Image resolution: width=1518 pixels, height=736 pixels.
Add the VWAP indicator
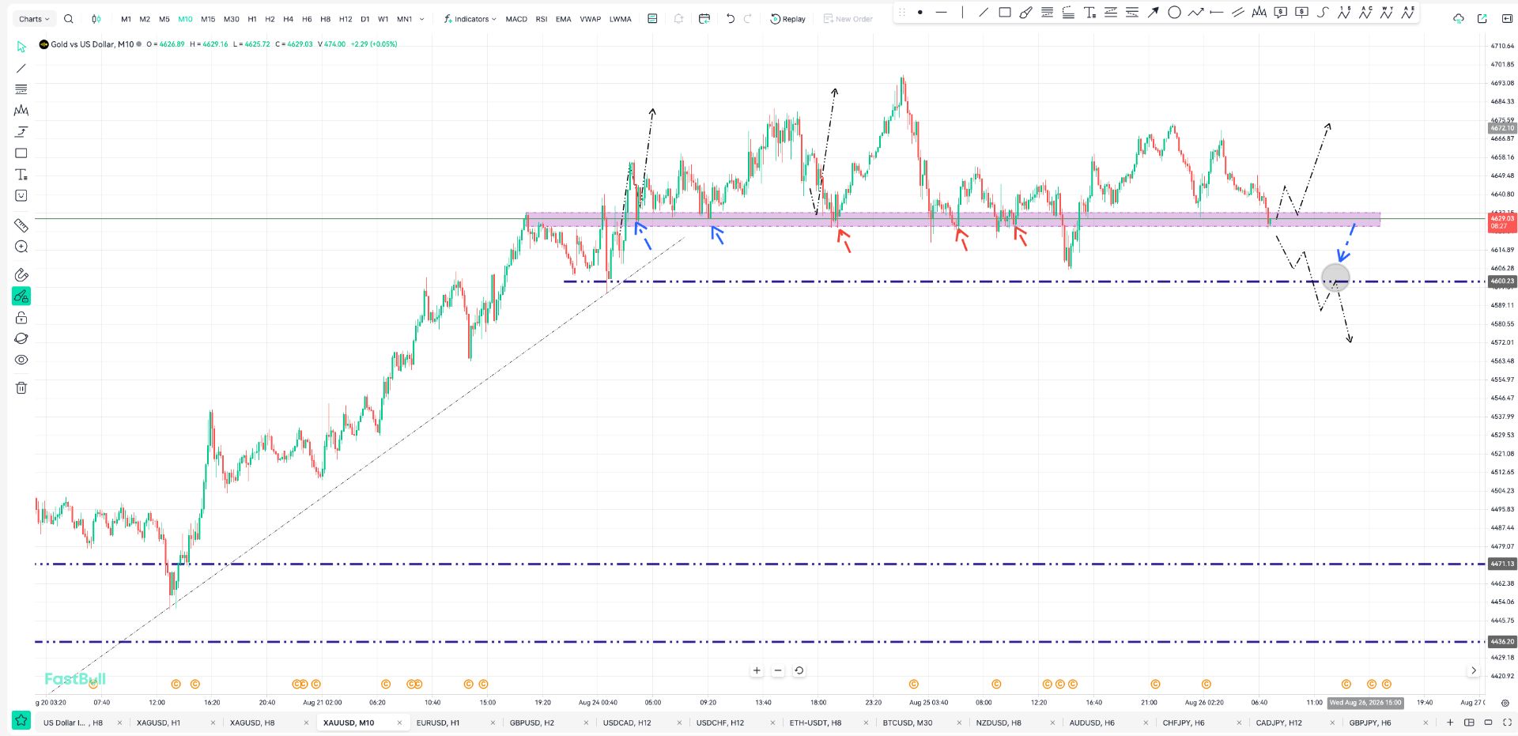click(x=591, y=19)
